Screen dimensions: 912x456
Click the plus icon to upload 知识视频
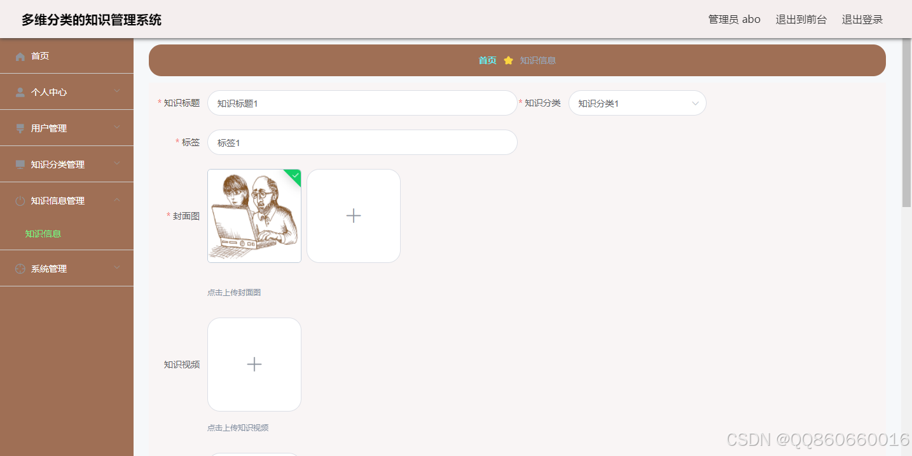pyautogui.click(x=254, y=364)
